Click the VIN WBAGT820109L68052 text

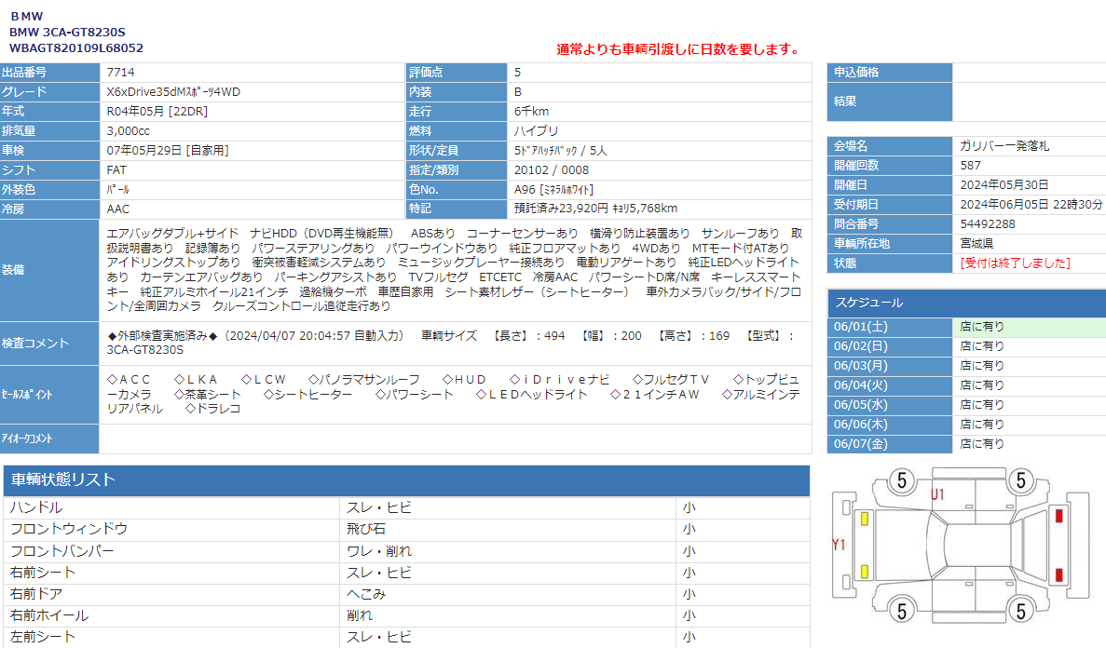point(76,47)
